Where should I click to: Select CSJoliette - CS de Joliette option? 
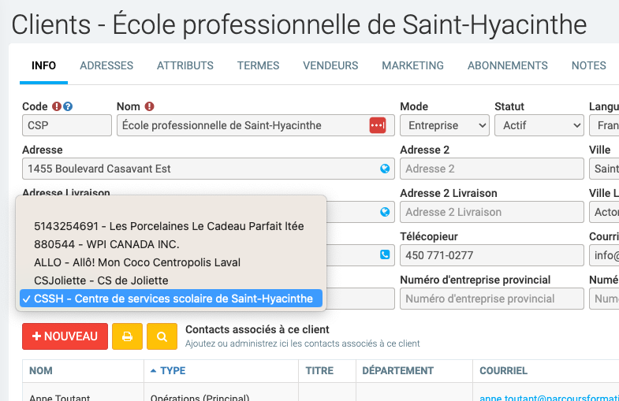[x=101, y=280]
